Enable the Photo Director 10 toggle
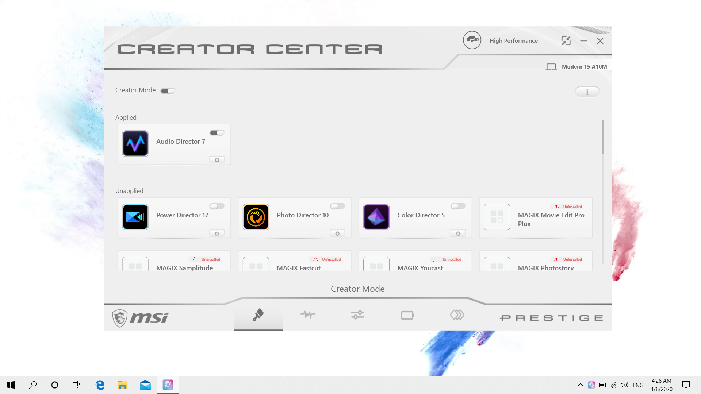This screenshot has height=394, width=701. (x=337, y=206)
